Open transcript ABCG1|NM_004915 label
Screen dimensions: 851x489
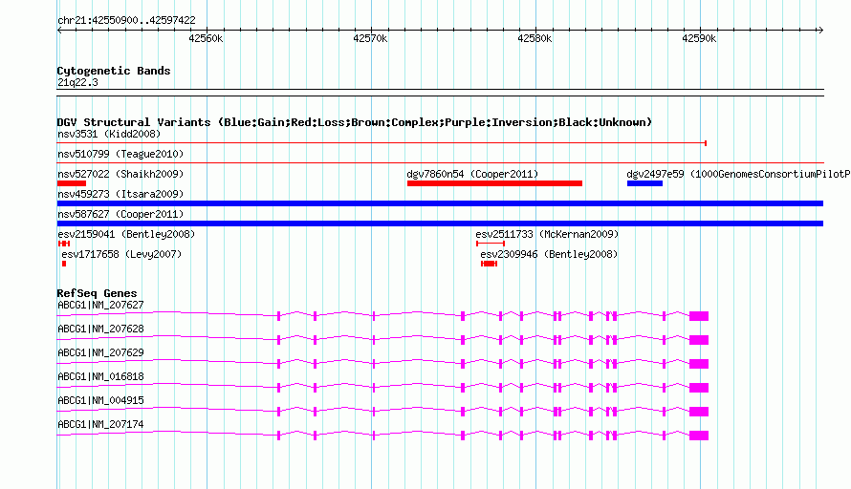[100, 400]
